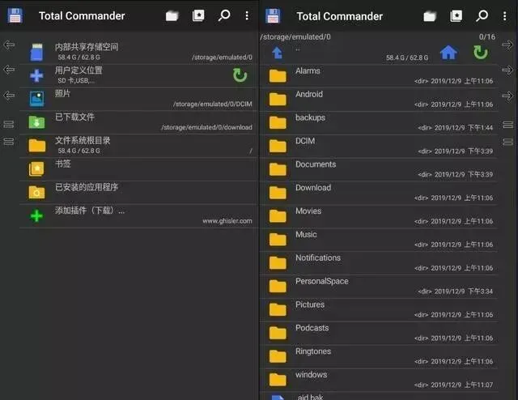Open the Pictures folder
The image size is (518, 400).
pos(380,310)
